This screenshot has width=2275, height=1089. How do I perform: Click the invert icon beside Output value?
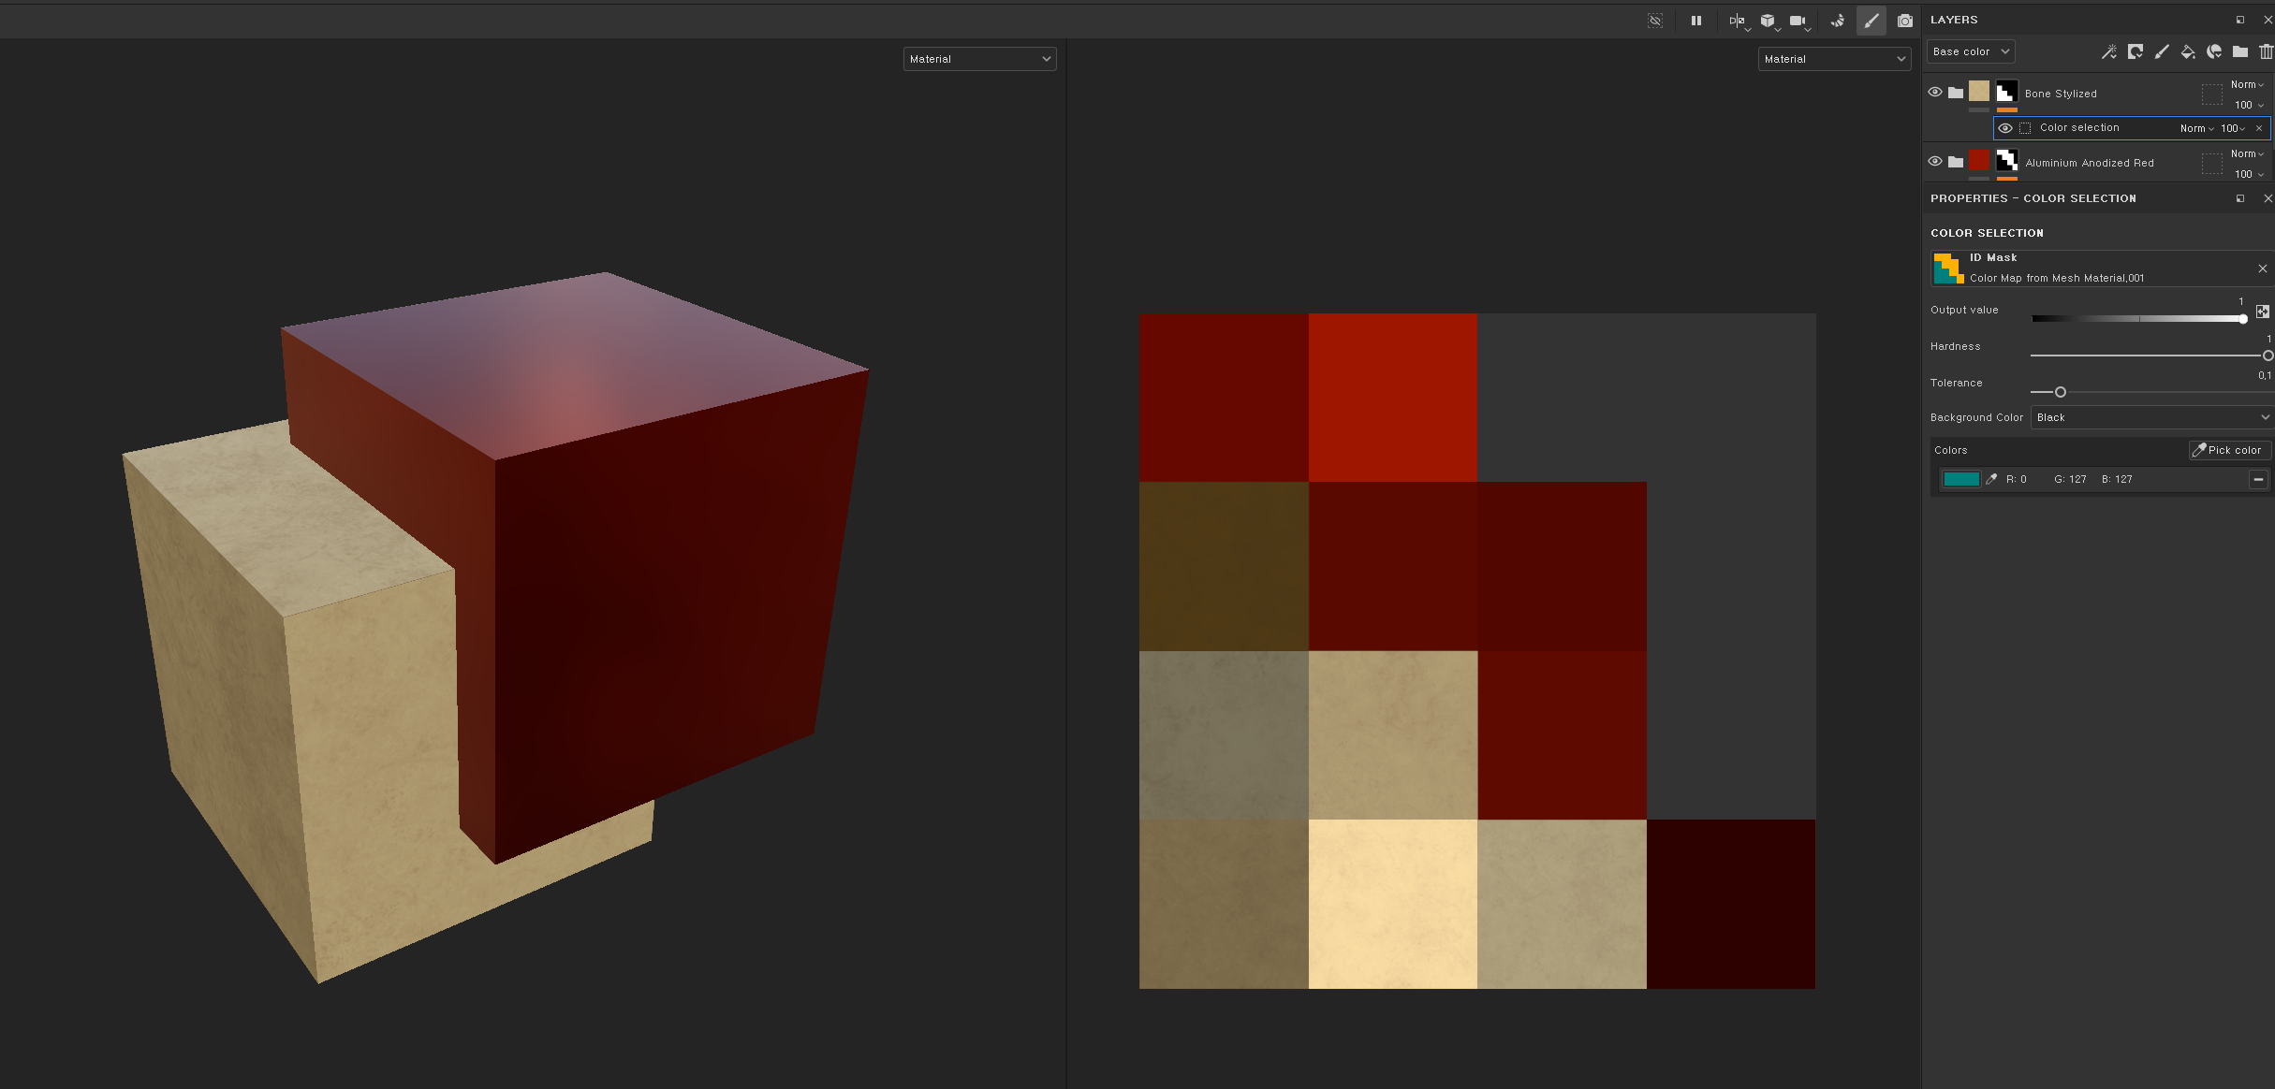pyautogui.click(x=2263, y=312)
